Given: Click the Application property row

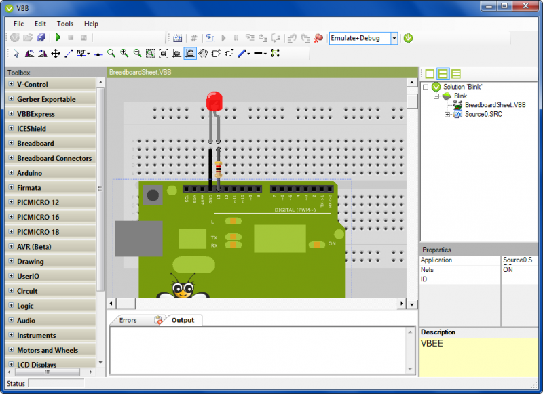Looking at the screenshot, I should (x=479, y=260).
